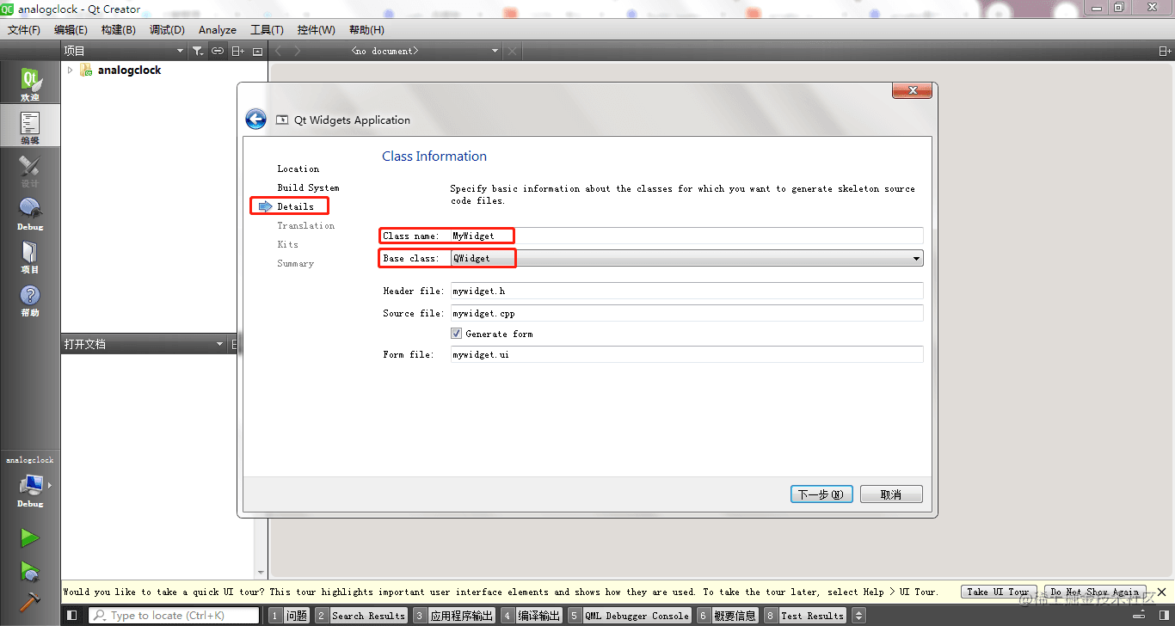Go back in editor navigation history
The height and width of the screenshot is (626, 1175).
tap(278, 51)
